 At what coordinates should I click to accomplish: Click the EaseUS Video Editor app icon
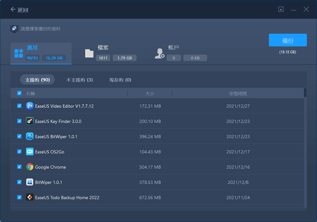click(30, 106)
